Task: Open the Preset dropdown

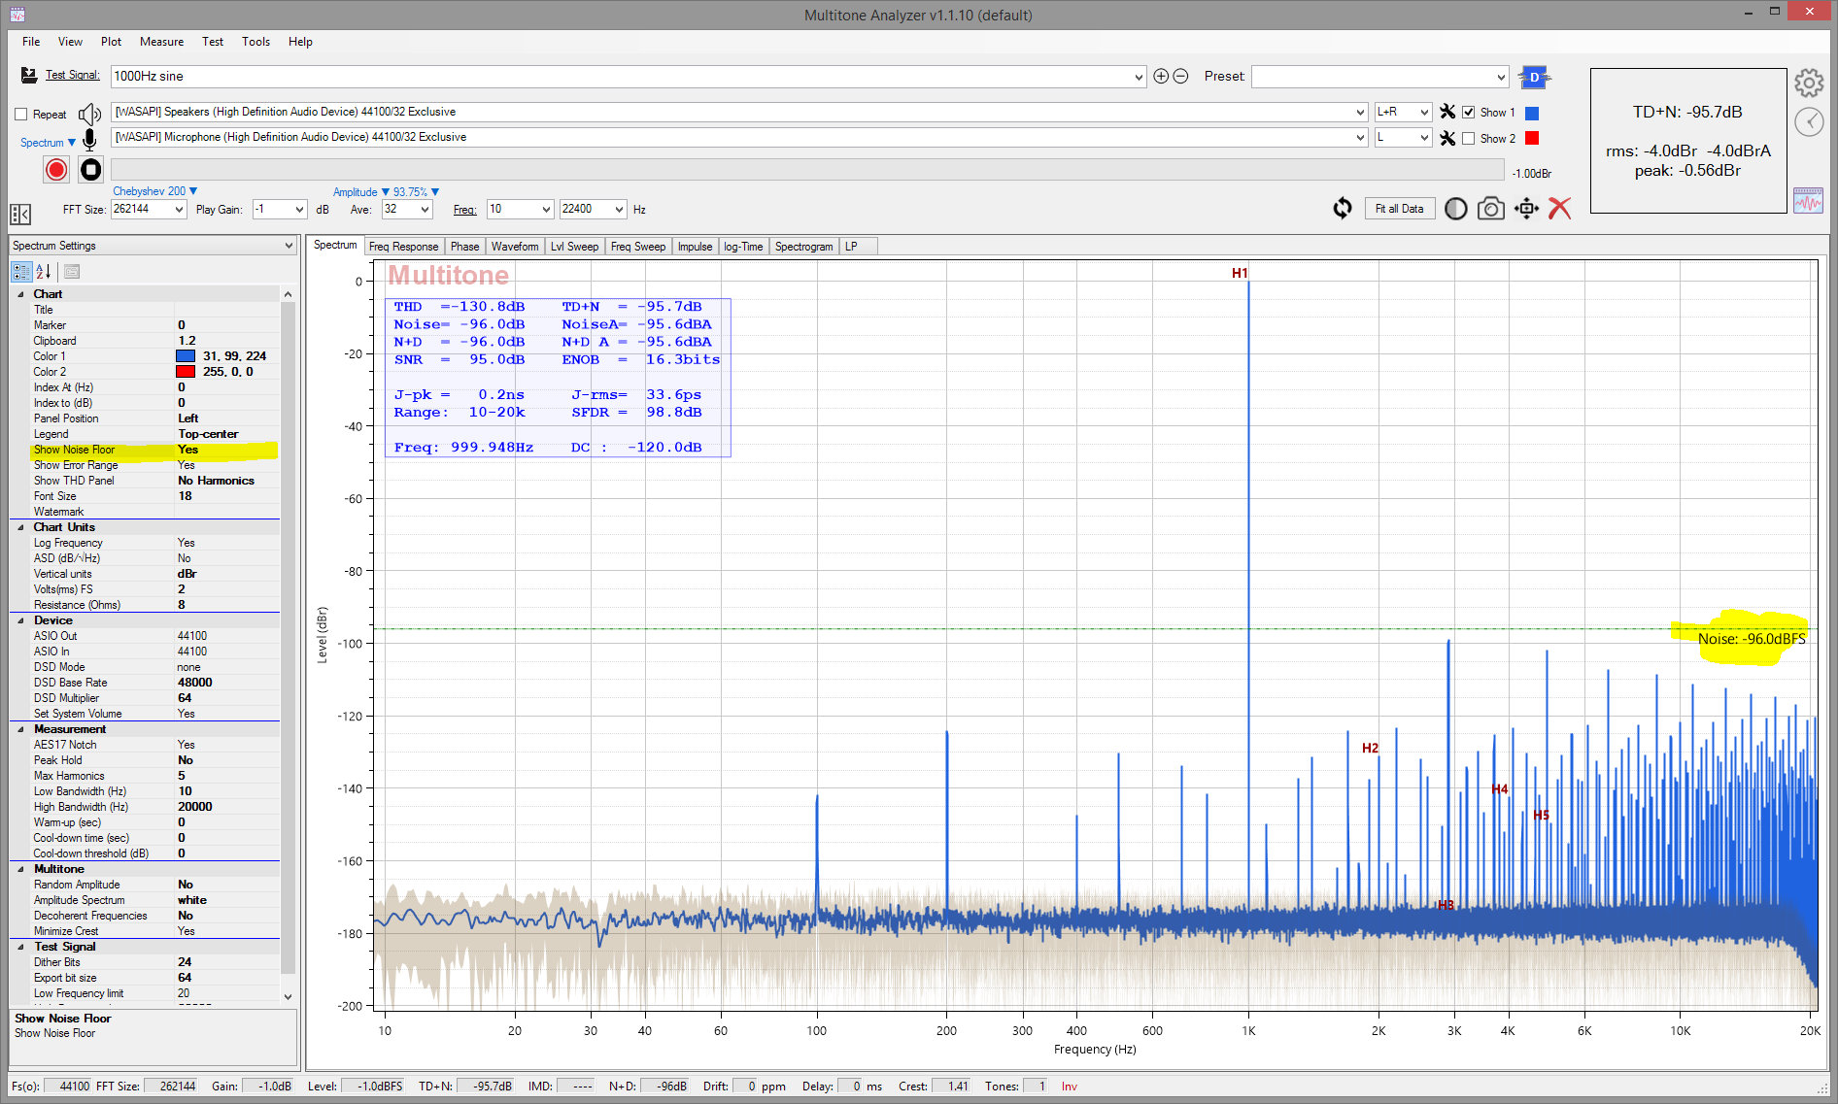Action: (x=1500, y=77)
